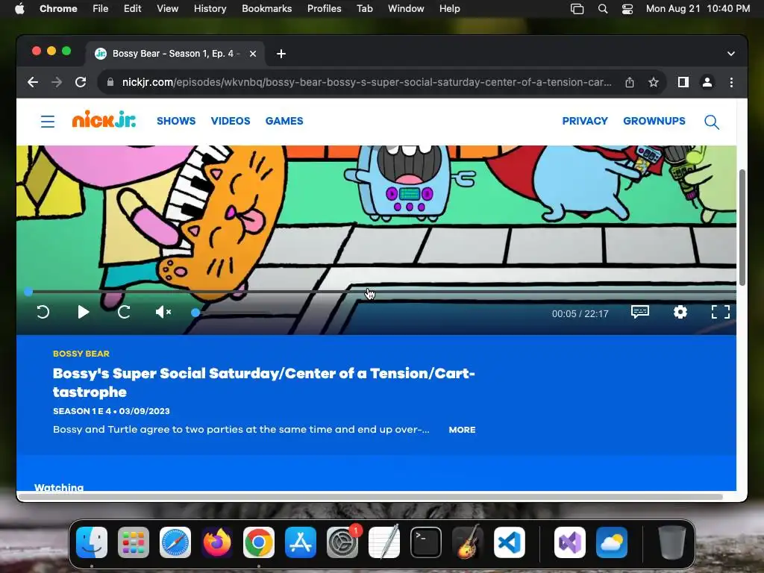
Task: Open the Apple menu
Action: click(19, 9)
